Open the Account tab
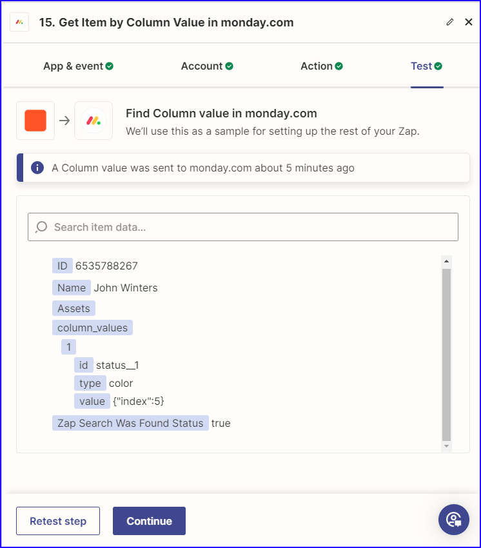Screen dimensions: 481x548 click(206, 66)
